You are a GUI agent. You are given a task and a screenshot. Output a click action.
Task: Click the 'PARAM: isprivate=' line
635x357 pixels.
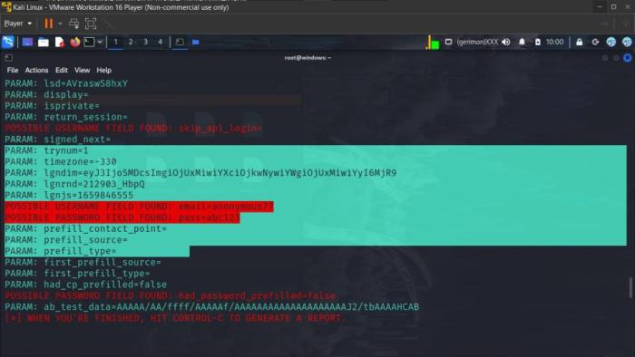point(53,106)
